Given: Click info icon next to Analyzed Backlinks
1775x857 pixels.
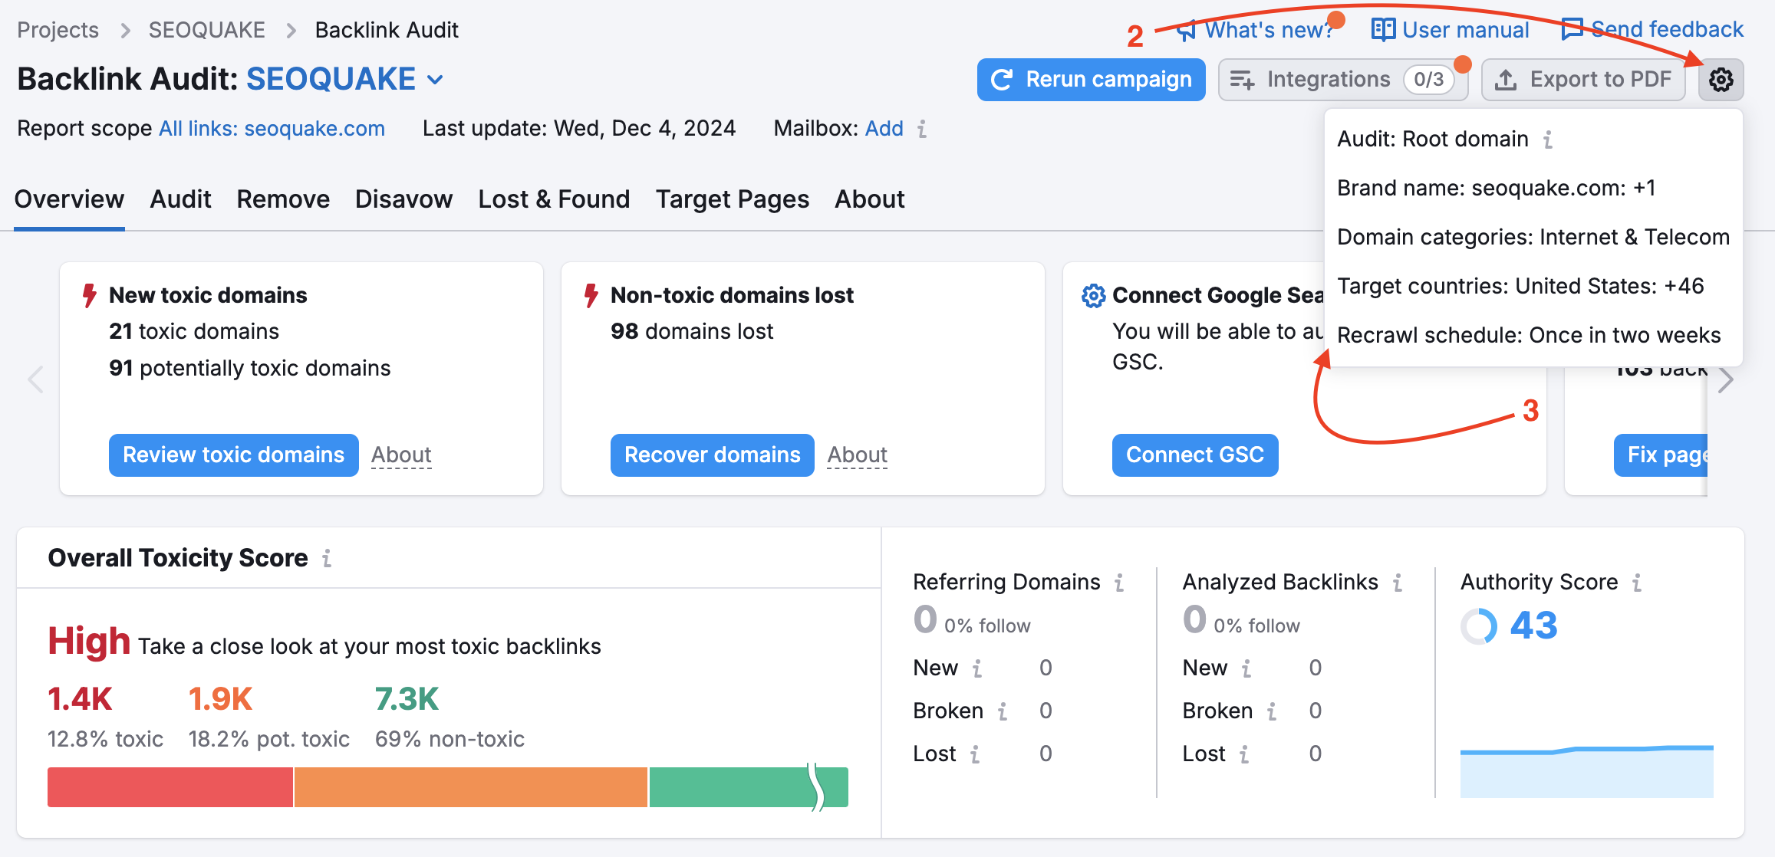Looking at the screenshot, I should coord(1398,583).
